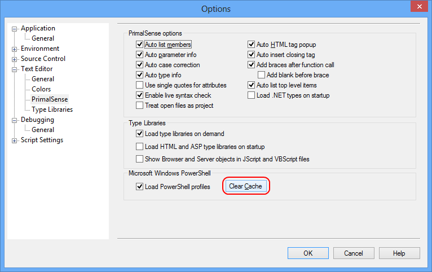Enable Use single quotes for attributes
This screenshot has width=432, height=272.
click(139, 85)
